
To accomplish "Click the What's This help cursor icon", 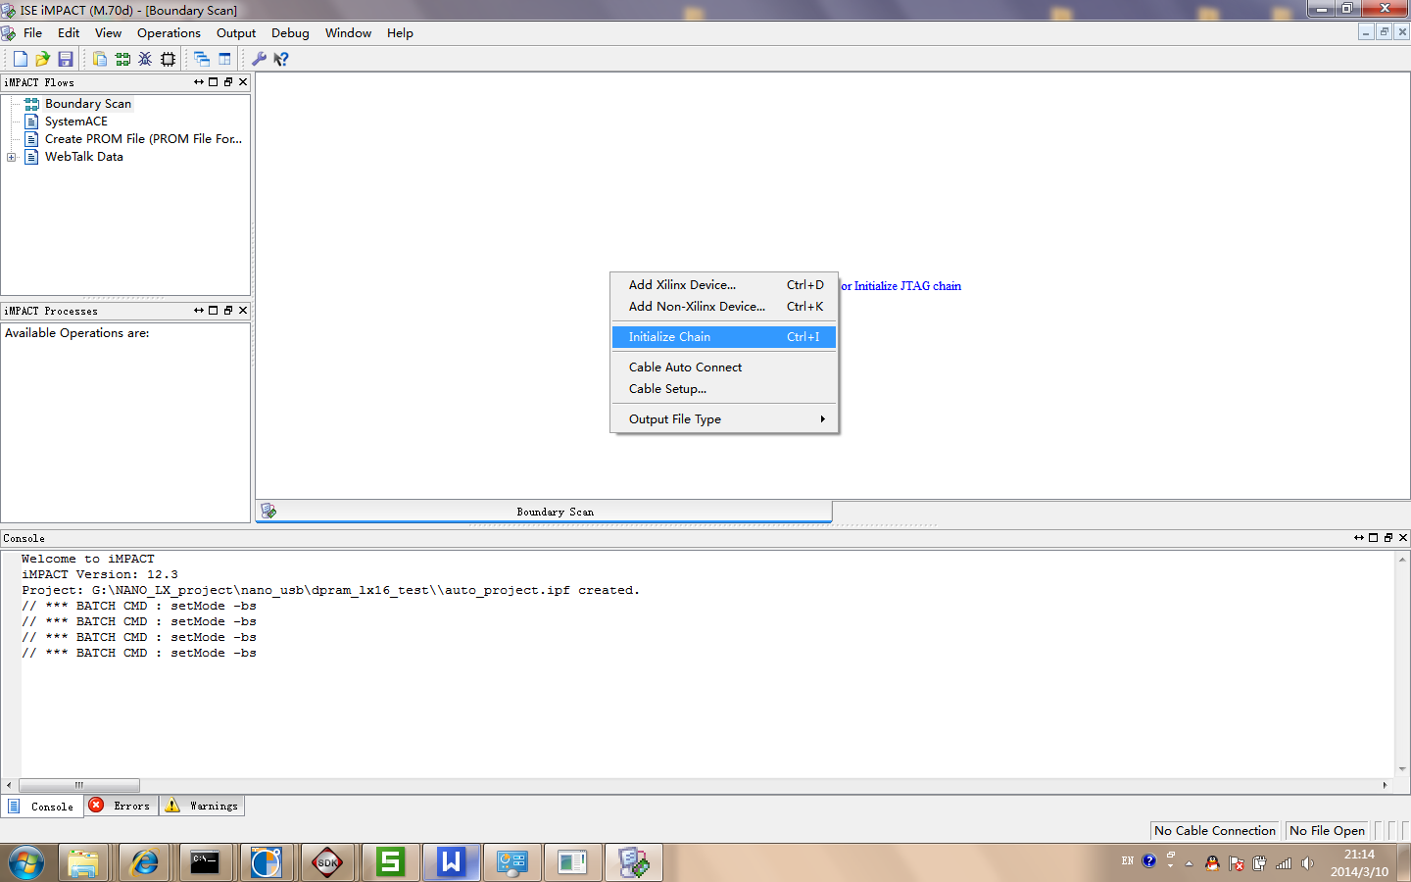I will click(281, 59).
